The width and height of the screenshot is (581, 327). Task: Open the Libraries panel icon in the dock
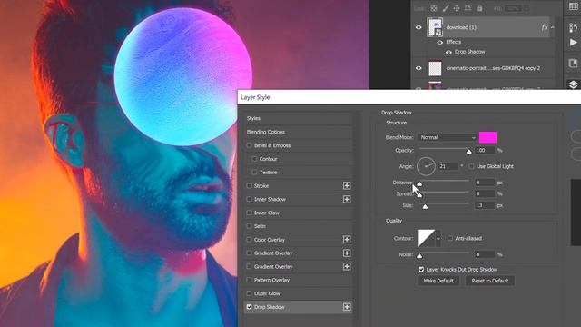click(573, 64)
